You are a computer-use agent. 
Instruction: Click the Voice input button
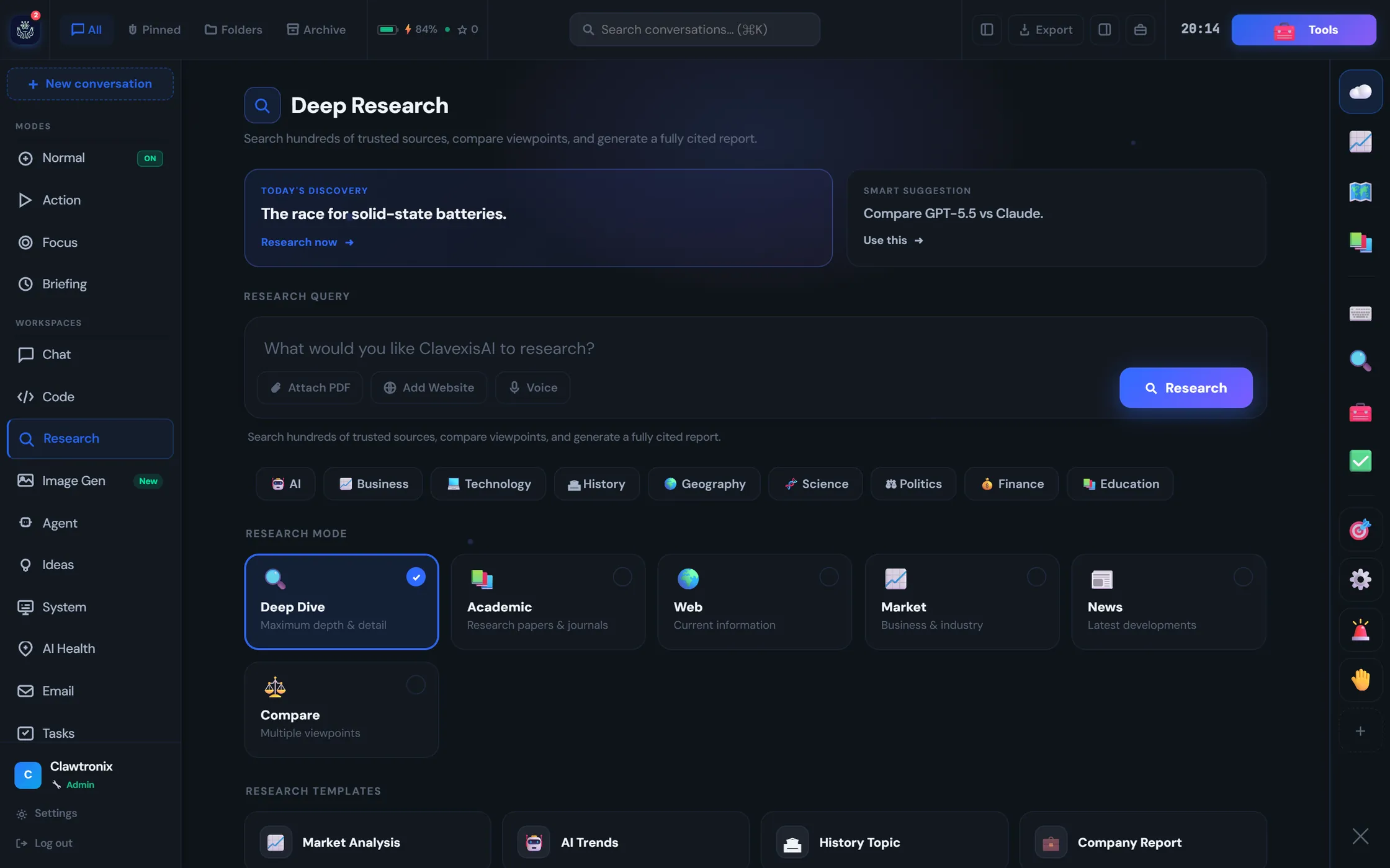[532, 387]
